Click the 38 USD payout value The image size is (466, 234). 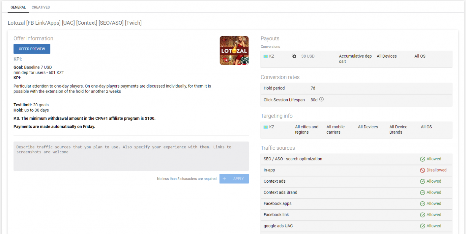coord(308,56)
